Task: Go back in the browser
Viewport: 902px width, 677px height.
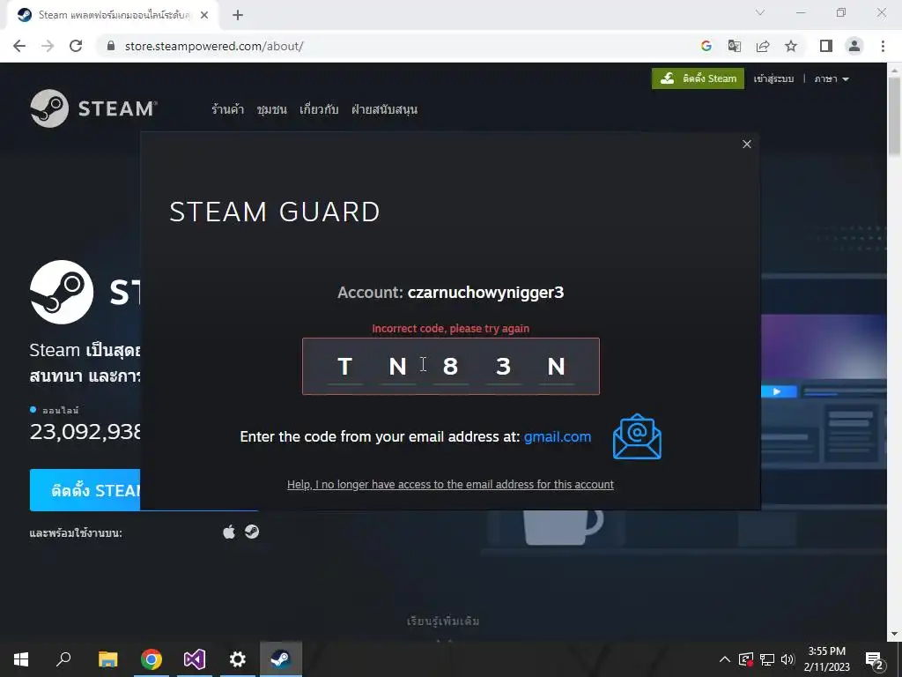Action: [19, 46]
